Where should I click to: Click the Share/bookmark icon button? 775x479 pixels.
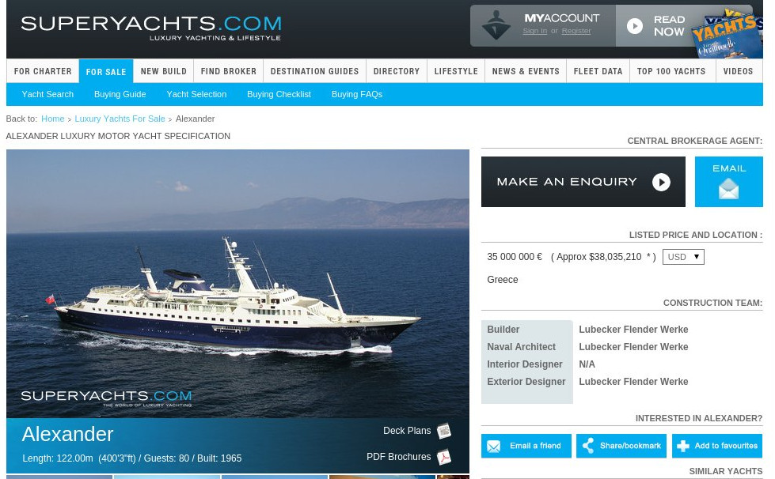pyautogui.click(x=621, y=446)
